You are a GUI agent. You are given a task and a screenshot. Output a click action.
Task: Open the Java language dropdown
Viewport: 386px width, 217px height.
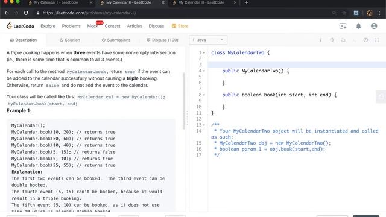tap(208, 40)
